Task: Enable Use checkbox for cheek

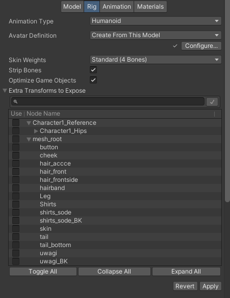Action: pos(16,155)
